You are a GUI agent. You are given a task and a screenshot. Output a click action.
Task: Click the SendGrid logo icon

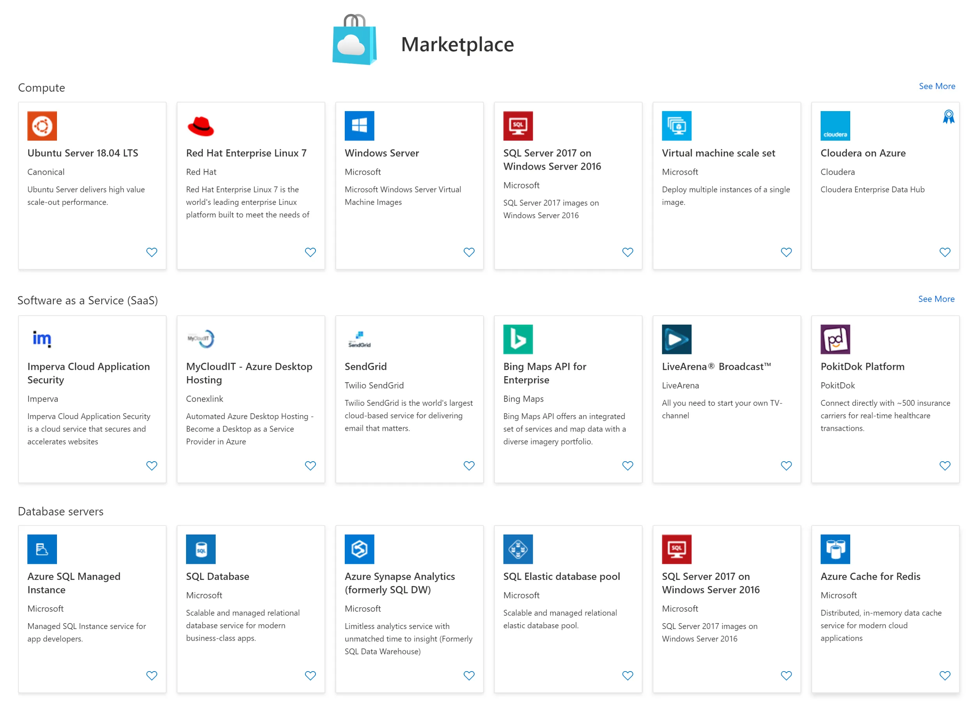360,339
